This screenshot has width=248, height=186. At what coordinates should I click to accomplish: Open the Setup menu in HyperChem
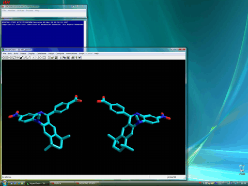coord(51,54)
